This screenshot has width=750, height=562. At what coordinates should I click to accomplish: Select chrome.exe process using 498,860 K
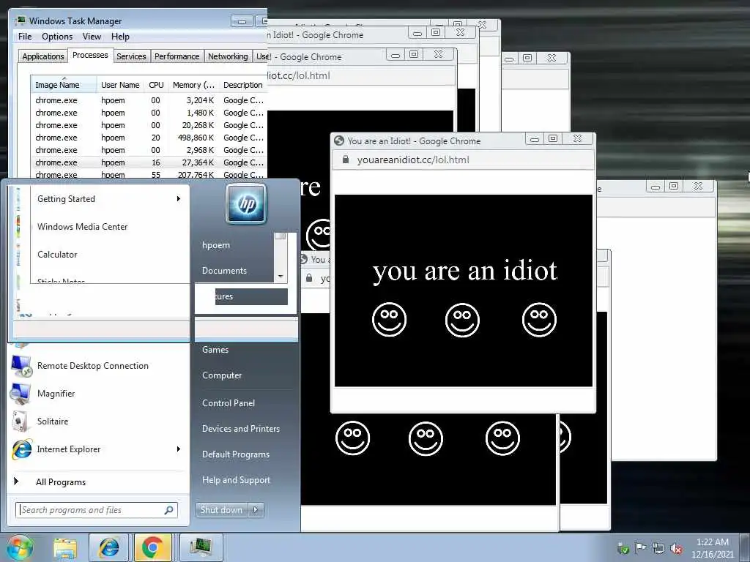coord(149,138)
